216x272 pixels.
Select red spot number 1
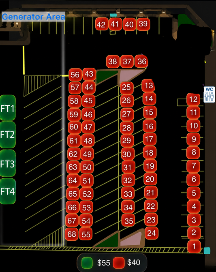[194, 246]
